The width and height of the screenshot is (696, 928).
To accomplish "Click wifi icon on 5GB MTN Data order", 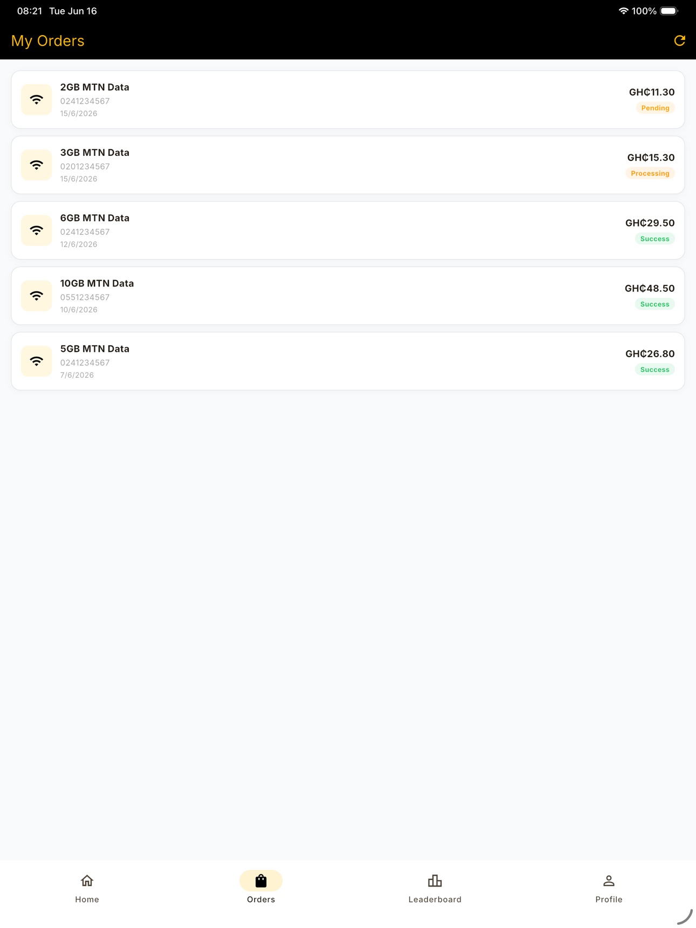I will tap(37, 361).
